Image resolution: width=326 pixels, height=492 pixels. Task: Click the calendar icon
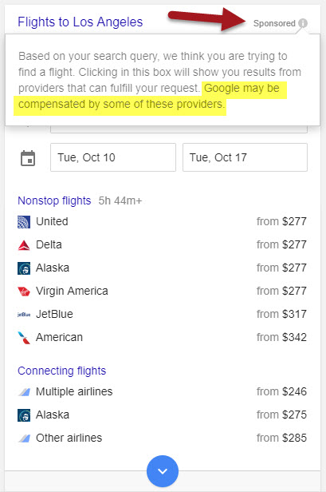(28, 158)
